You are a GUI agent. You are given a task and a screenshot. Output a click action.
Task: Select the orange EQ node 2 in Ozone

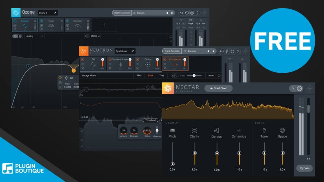tap(73, 70)
